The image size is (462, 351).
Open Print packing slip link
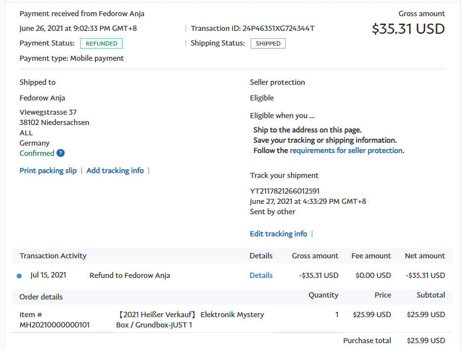(48, 171)
